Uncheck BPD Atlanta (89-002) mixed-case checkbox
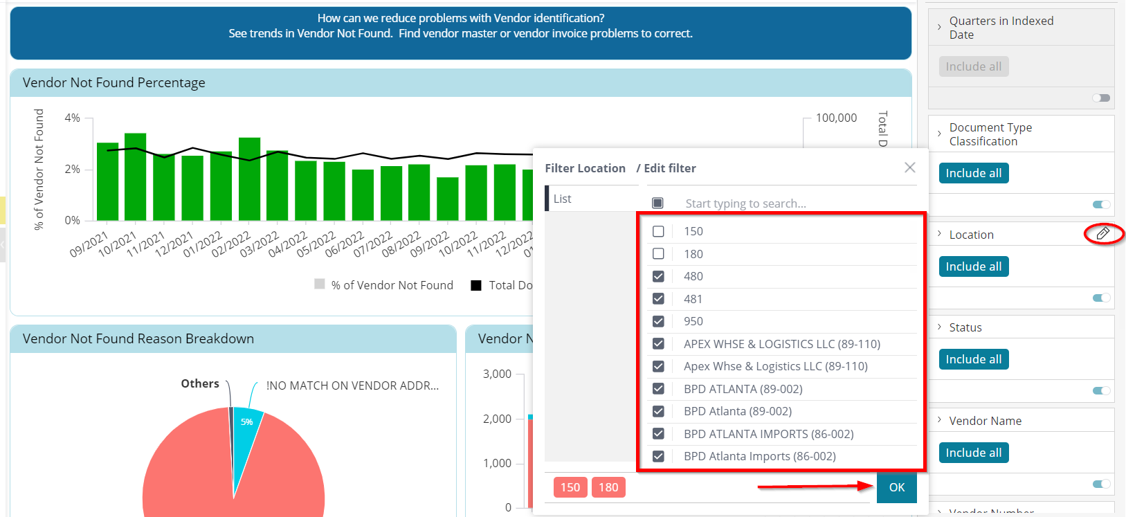Viewport: 1126px width, 517px height. (x=658, y=411)
